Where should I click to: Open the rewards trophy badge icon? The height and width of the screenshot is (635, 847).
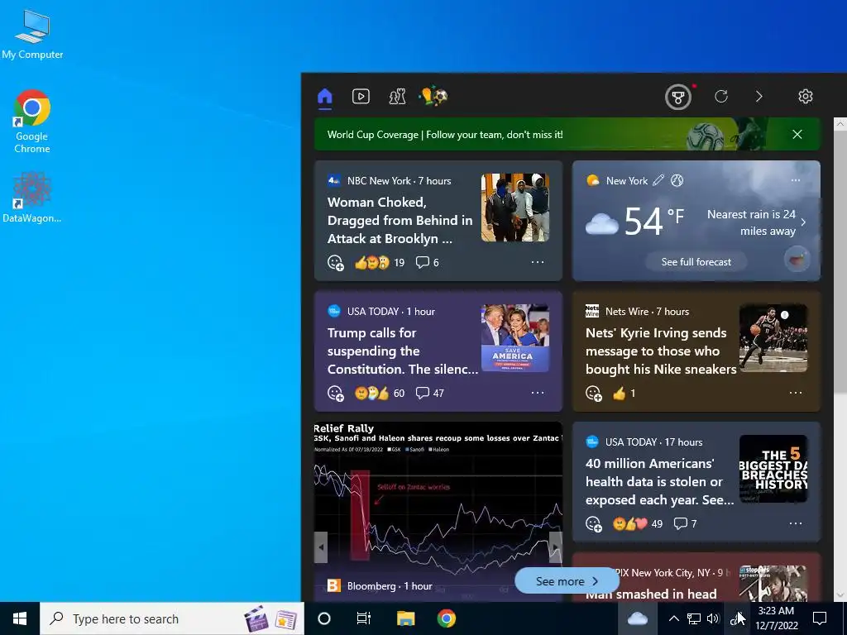click(x=678, y=98)
